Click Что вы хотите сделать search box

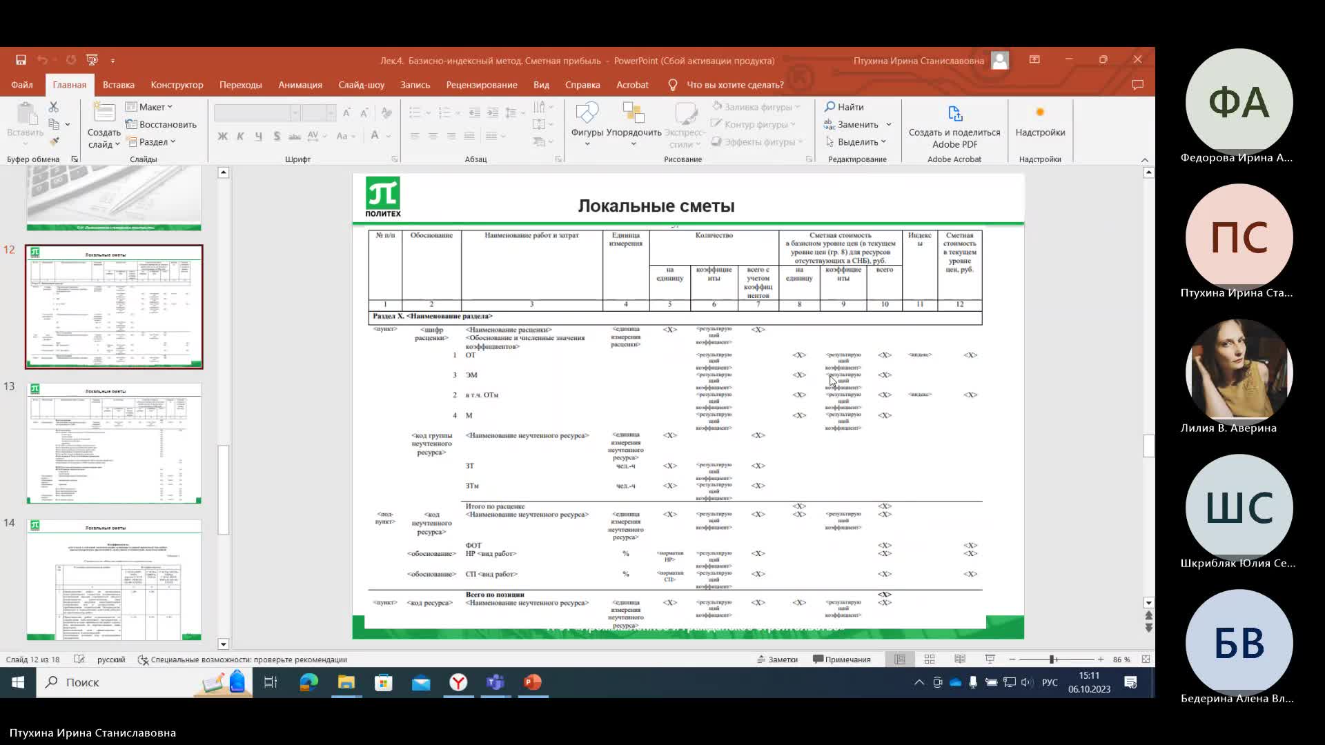pyautogui.click(x=735, y=85)
